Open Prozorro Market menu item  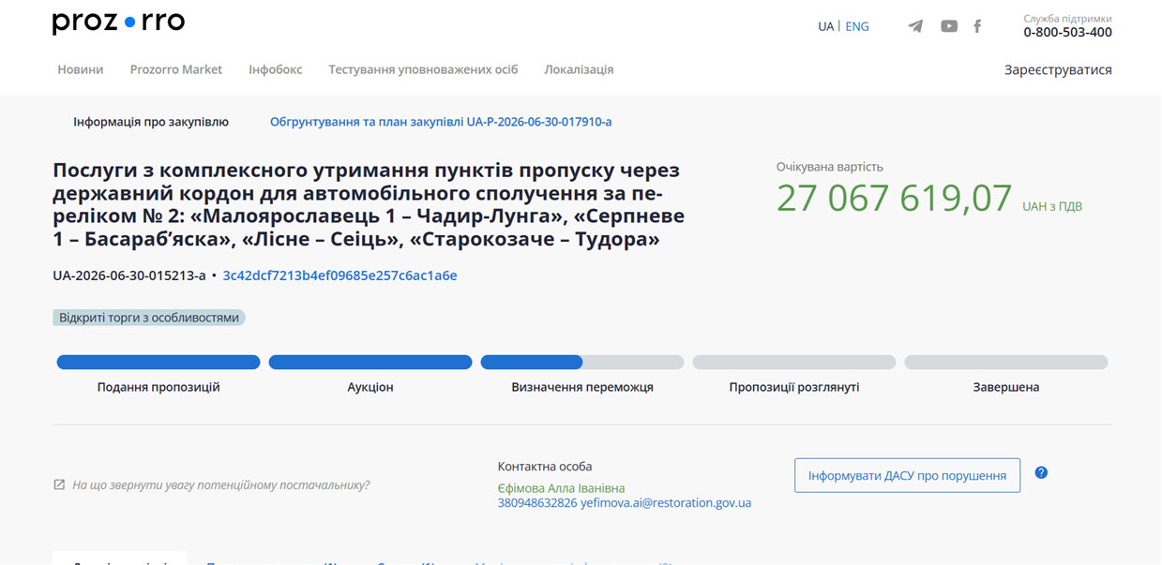(176, 69)
